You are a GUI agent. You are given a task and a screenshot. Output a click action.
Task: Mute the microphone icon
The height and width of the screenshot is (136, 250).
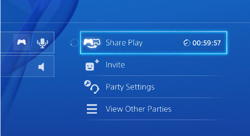click(42, 43)
